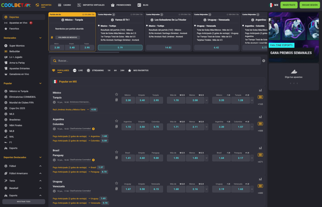
Task: Open Deportes Virtuales in top menu
Action: (x=91, y=5)
